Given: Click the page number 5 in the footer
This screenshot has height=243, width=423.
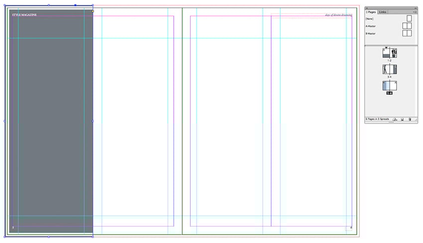Looking at the screenshot, I should coord(13,228).
